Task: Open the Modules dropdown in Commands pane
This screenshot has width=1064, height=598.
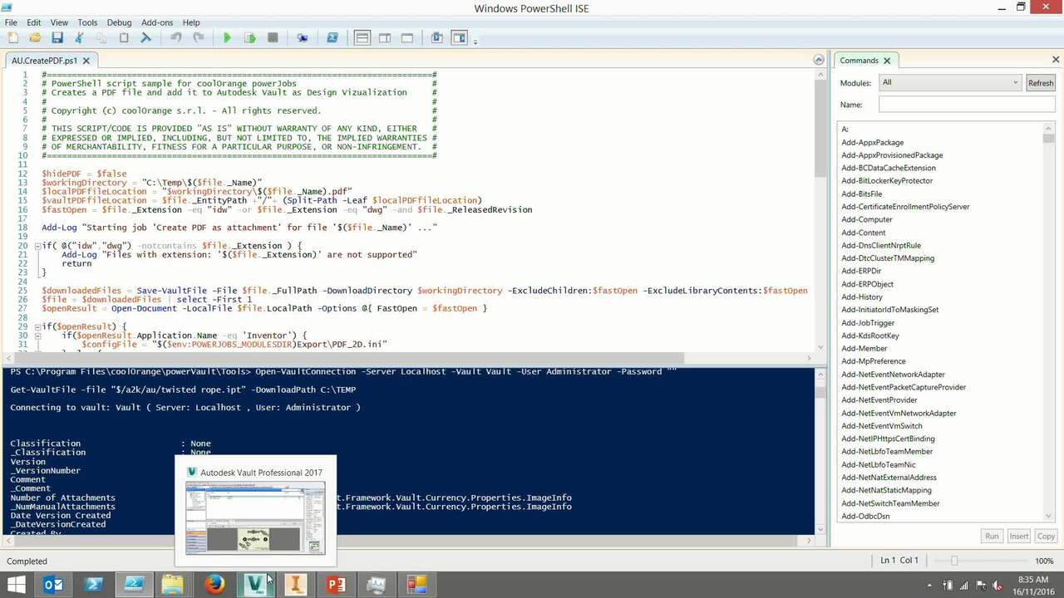Action: tap(949, 83)
